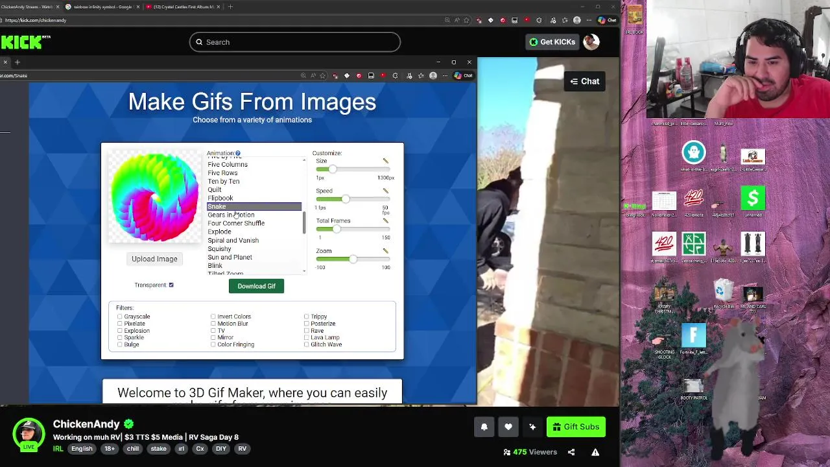Click the sparkle icon beside Gift Subs
Viewport: 830px width, 467px height.
(532, 427)
